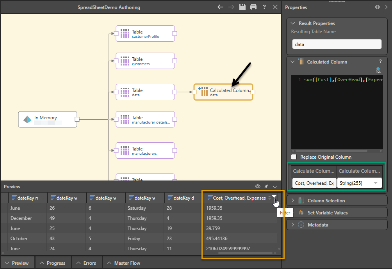The width and height of the screenshot is (392, 269).
Task: Enable the Replace Original Column checkbox
Action: pyautogui.click(x=294, y=157)
